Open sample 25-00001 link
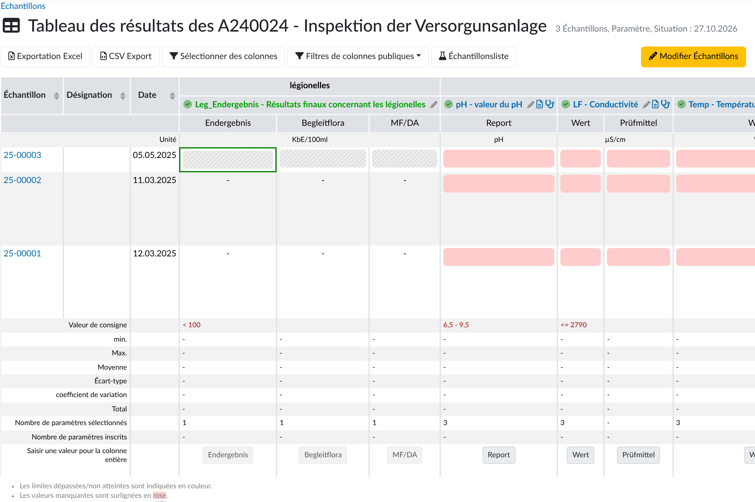Image resolution: width=755 pixels, height=502 pixels. pos(22,253)
